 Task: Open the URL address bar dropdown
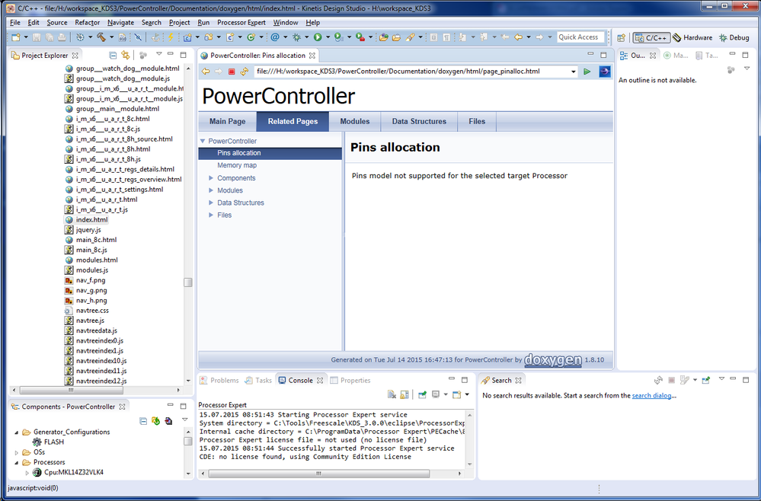(x=573, y=72)
